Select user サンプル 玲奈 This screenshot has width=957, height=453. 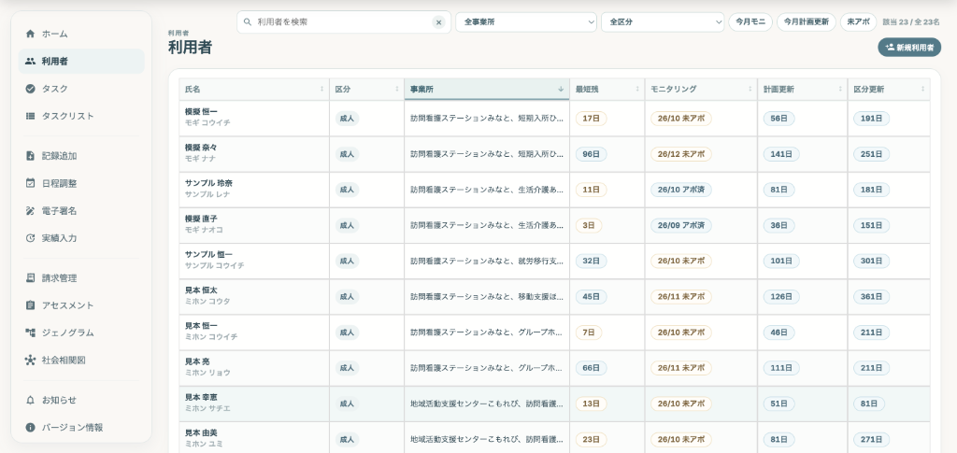(x=554, y=190)
